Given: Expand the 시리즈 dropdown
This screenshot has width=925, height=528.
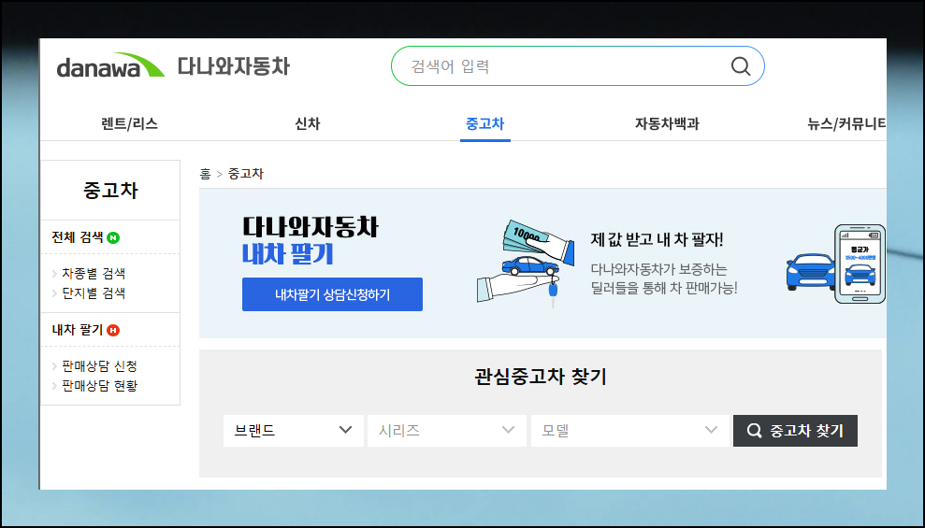Looking at the screenshot, I should (x=446, y=431).
